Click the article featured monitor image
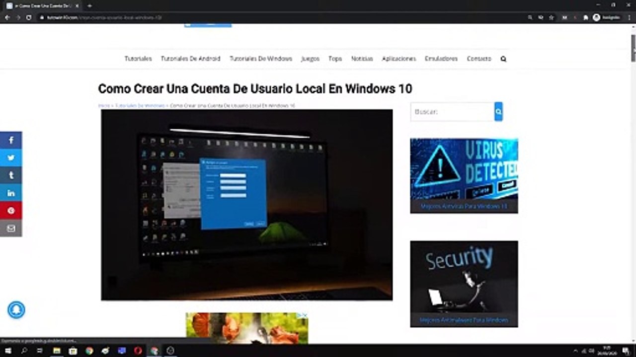The image size is (636, 357). click(247, 205)
